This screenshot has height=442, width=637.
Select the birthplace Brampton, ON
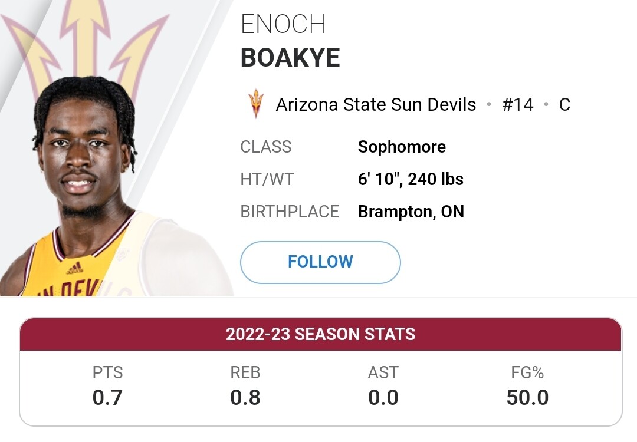click(x=411, y=212)
